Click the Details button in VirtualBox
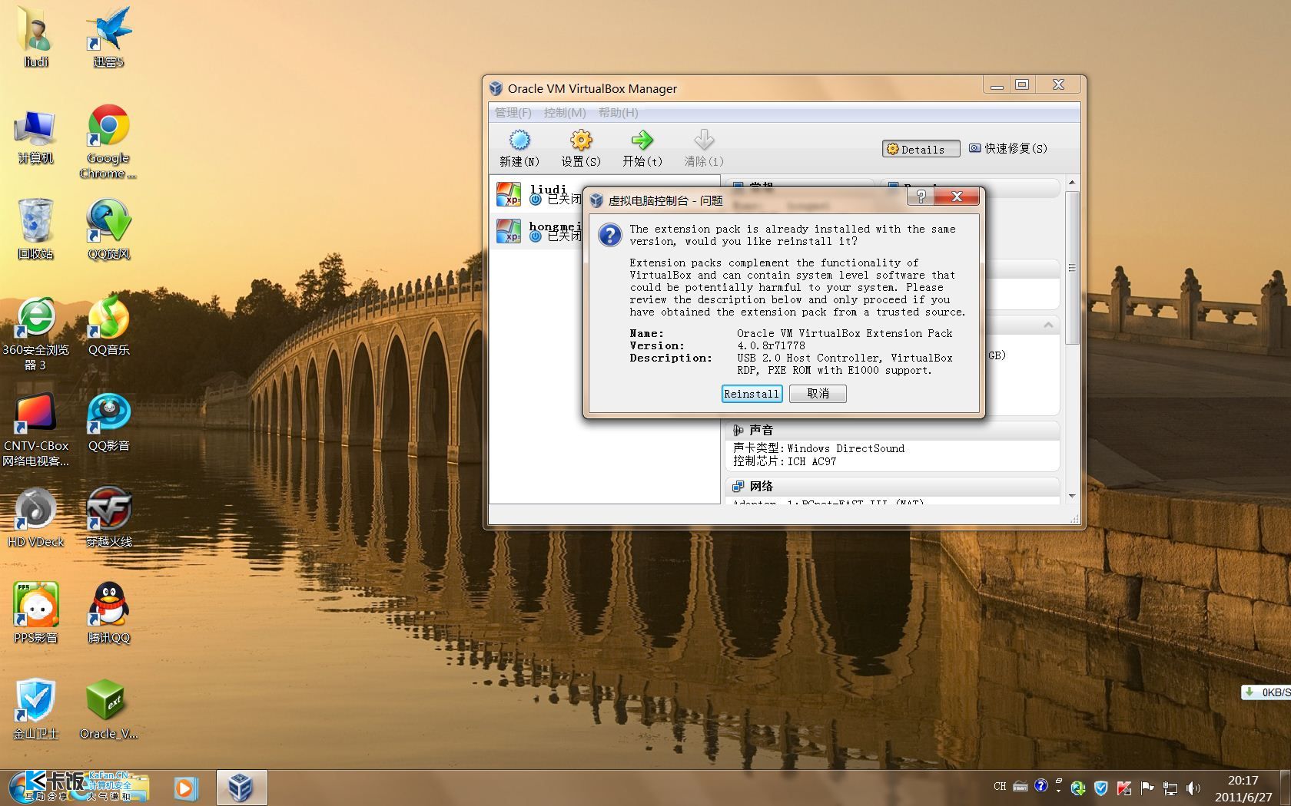The image size is (1291, 806). (921, 149)
